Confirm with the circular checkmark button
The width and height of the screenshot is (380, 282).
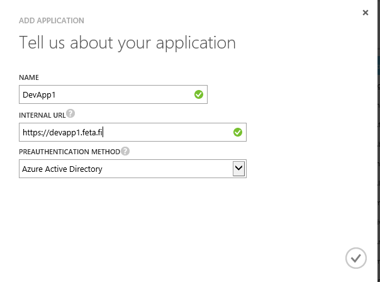click(355, 257)
